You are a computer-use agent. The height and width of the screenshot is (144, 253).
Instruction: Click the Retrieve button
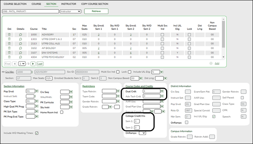(x=96, y=11)
